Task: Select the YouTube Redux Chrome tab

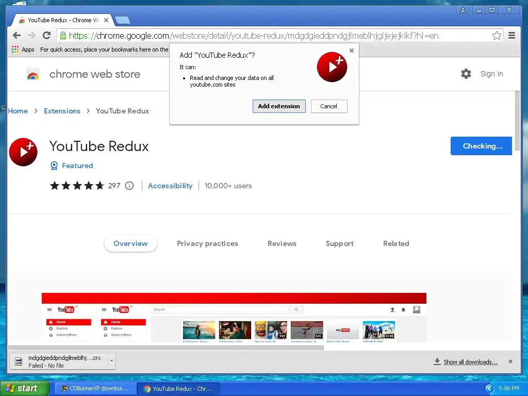Action: click(62, 20)
